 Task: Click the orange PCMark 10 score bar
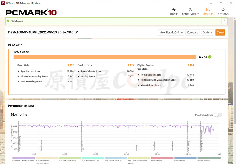click(x=105, y=57)
